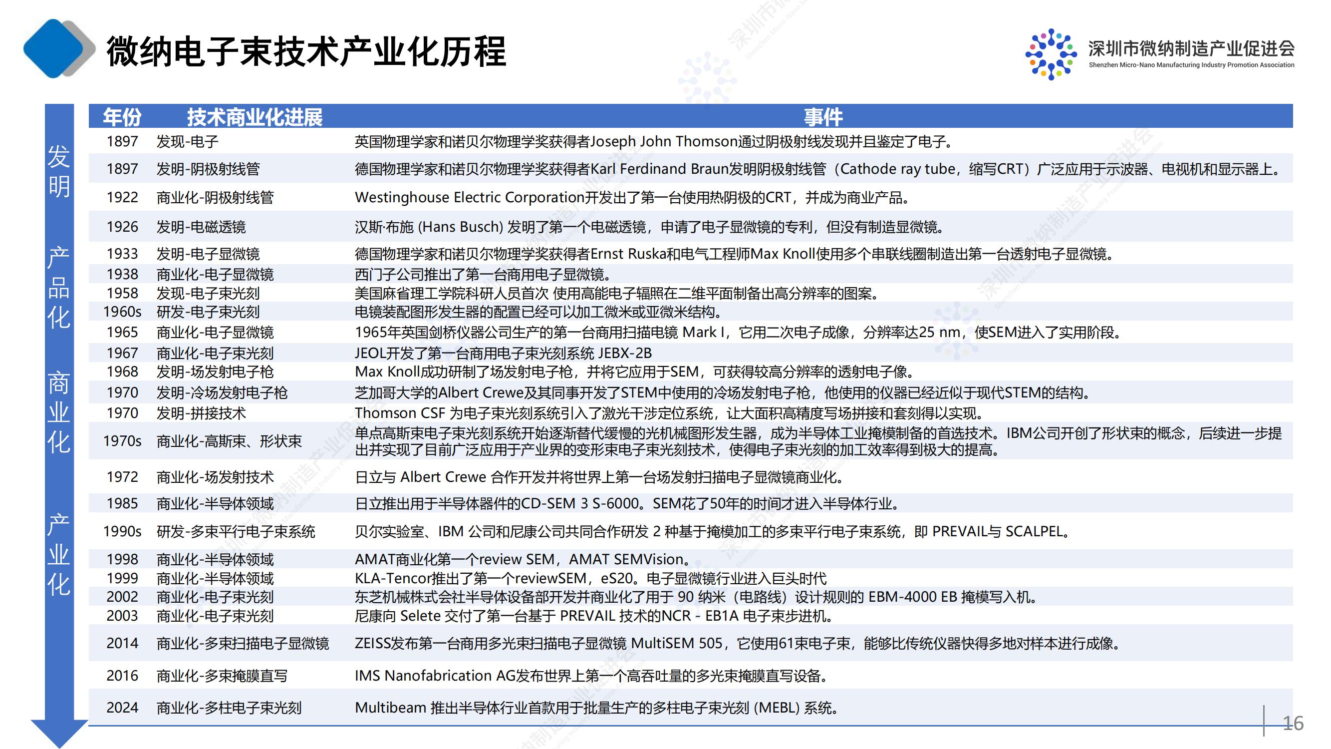Click the 发明 stage label on timeline
Viewport: 1331px width, 749px height.
tap(59, 171)
